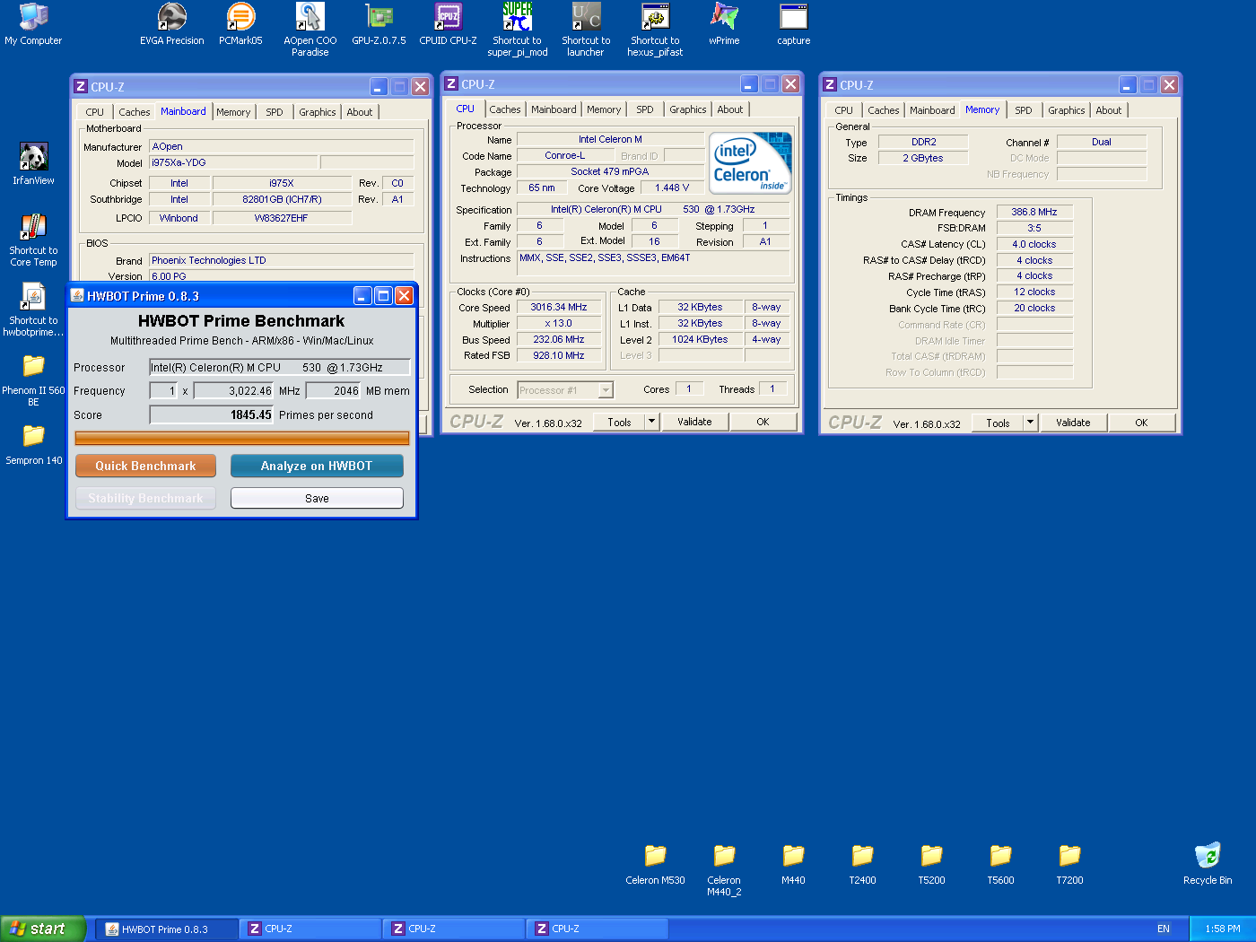Launch super_pi_mod shortcut icon
Image resolution: width=1256 pixels, height=942 pixels.
(x=517, y=30)
